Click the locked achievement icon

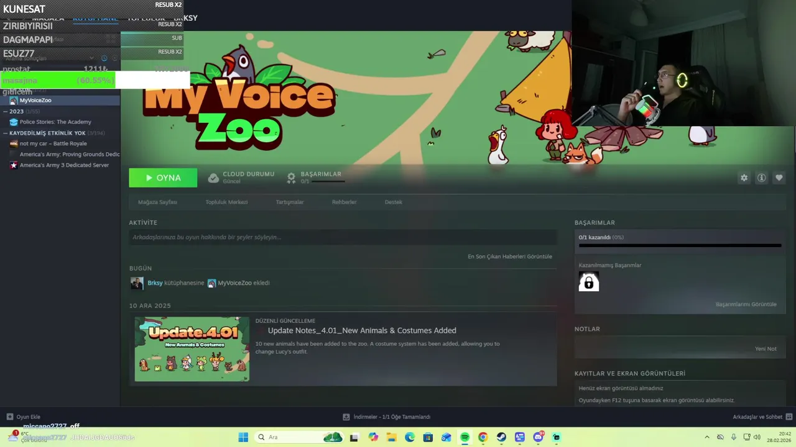(x=589, y=282)
